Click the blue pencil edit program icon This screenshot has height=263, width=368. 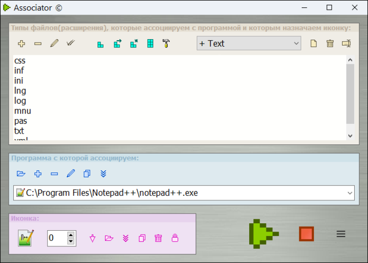(71, 173)
